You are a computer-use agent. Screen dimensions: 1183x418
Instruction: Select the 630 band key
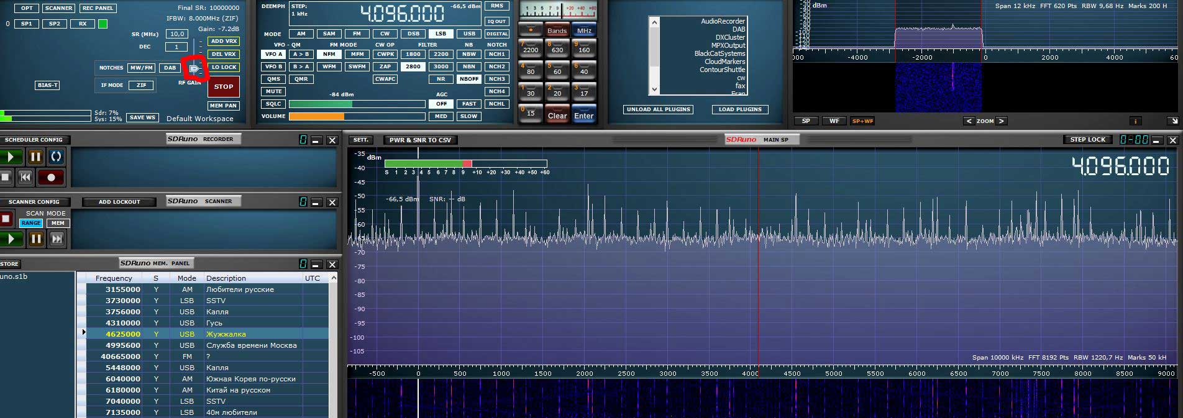[x=557, y=48]
